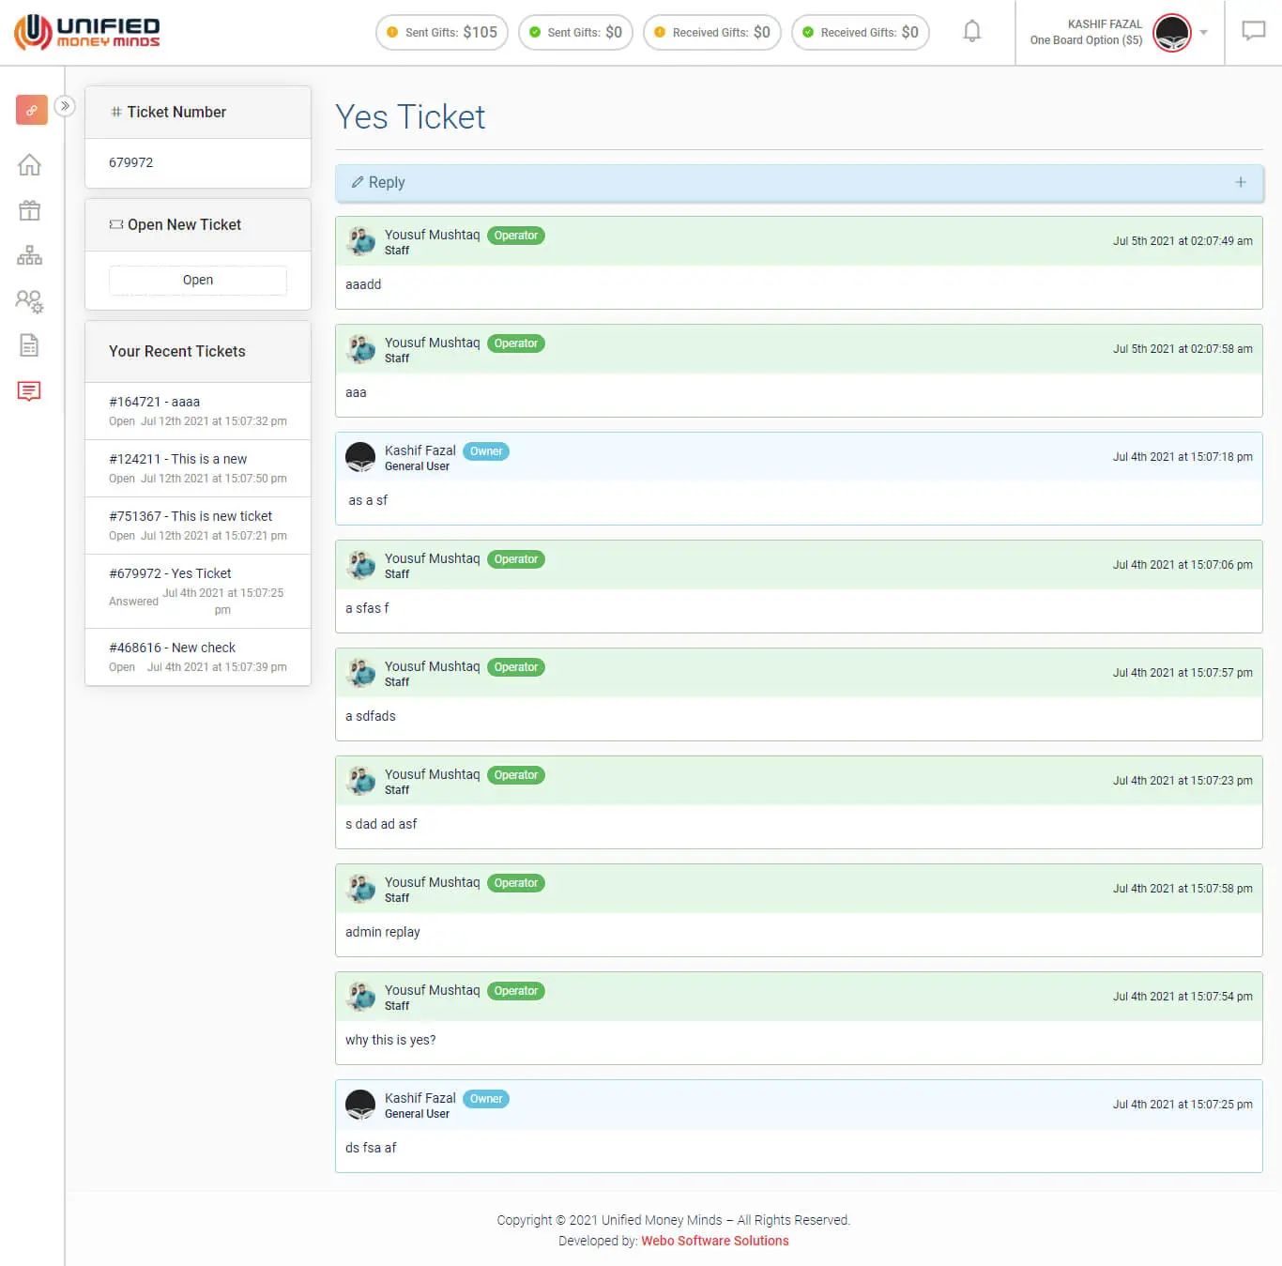1282x1266 pixels.
Task: Go to home via sidebar house icon
Action: coord(30,165)
